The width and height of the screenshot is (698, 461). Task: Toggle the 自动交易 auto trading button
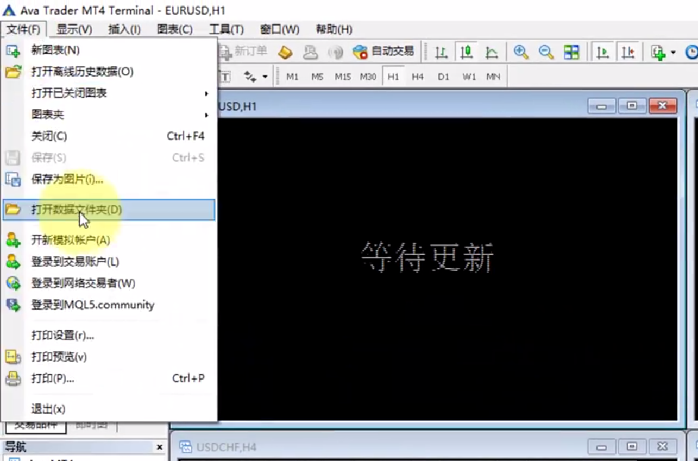pos(383,52)
